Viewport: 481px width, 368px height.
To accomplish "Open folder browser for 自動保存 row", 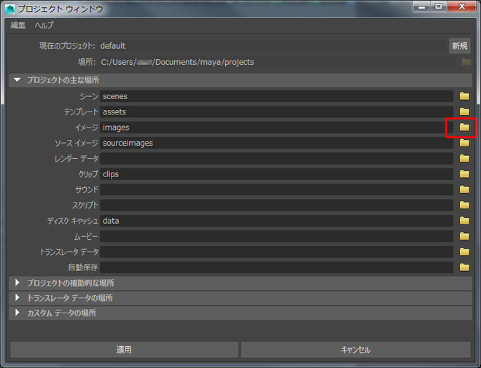I will click(x=464, y=267).
